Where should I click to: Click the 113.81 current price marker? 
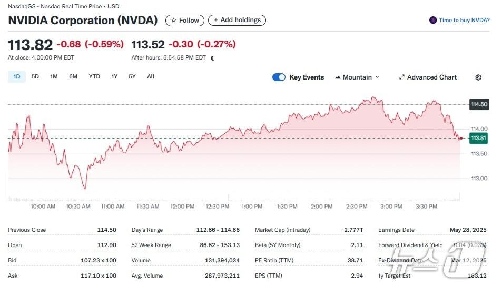[478, 138]
